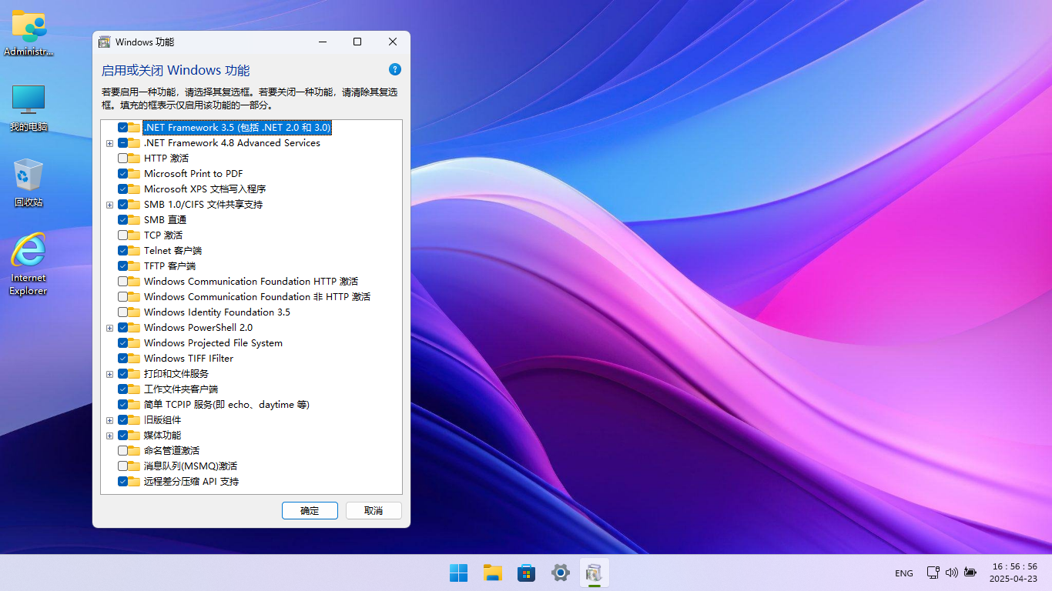
Task: Click folder icon beside 命名管道激活
Action: point(135,450)
